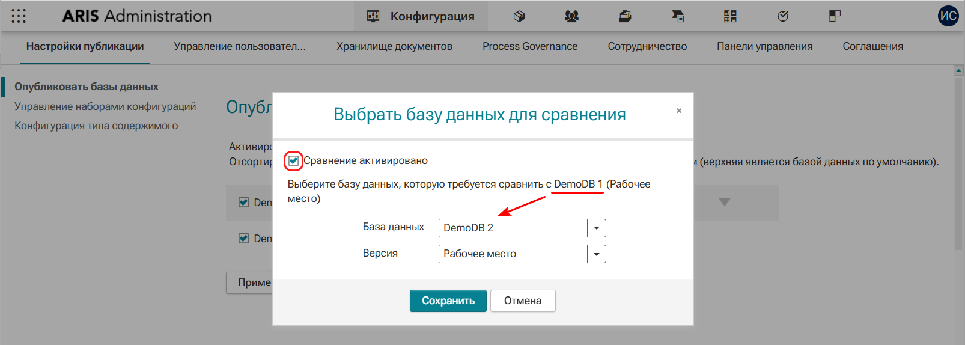The height and width of the screenshot is (345, 965).
Task: Switch to Управление пользовател... tab
Action: (x=240, y=47)
